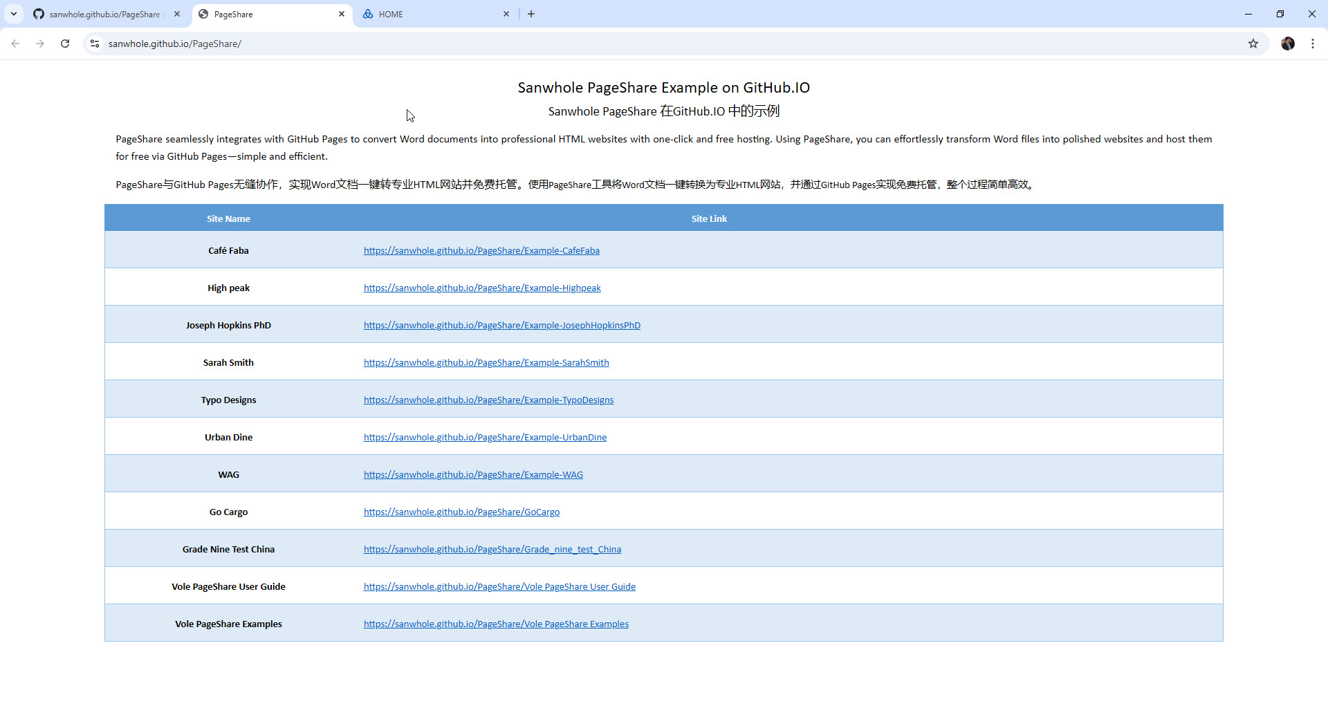Image resolution: width=1328 pixels, height=726 pixels.
Task: Open the GoCargo site link
Action: pos(461,512)
